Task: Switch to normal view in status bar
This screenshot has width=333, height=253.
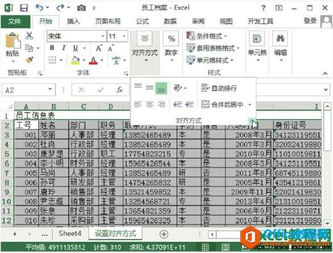Action: pos(205,247)
